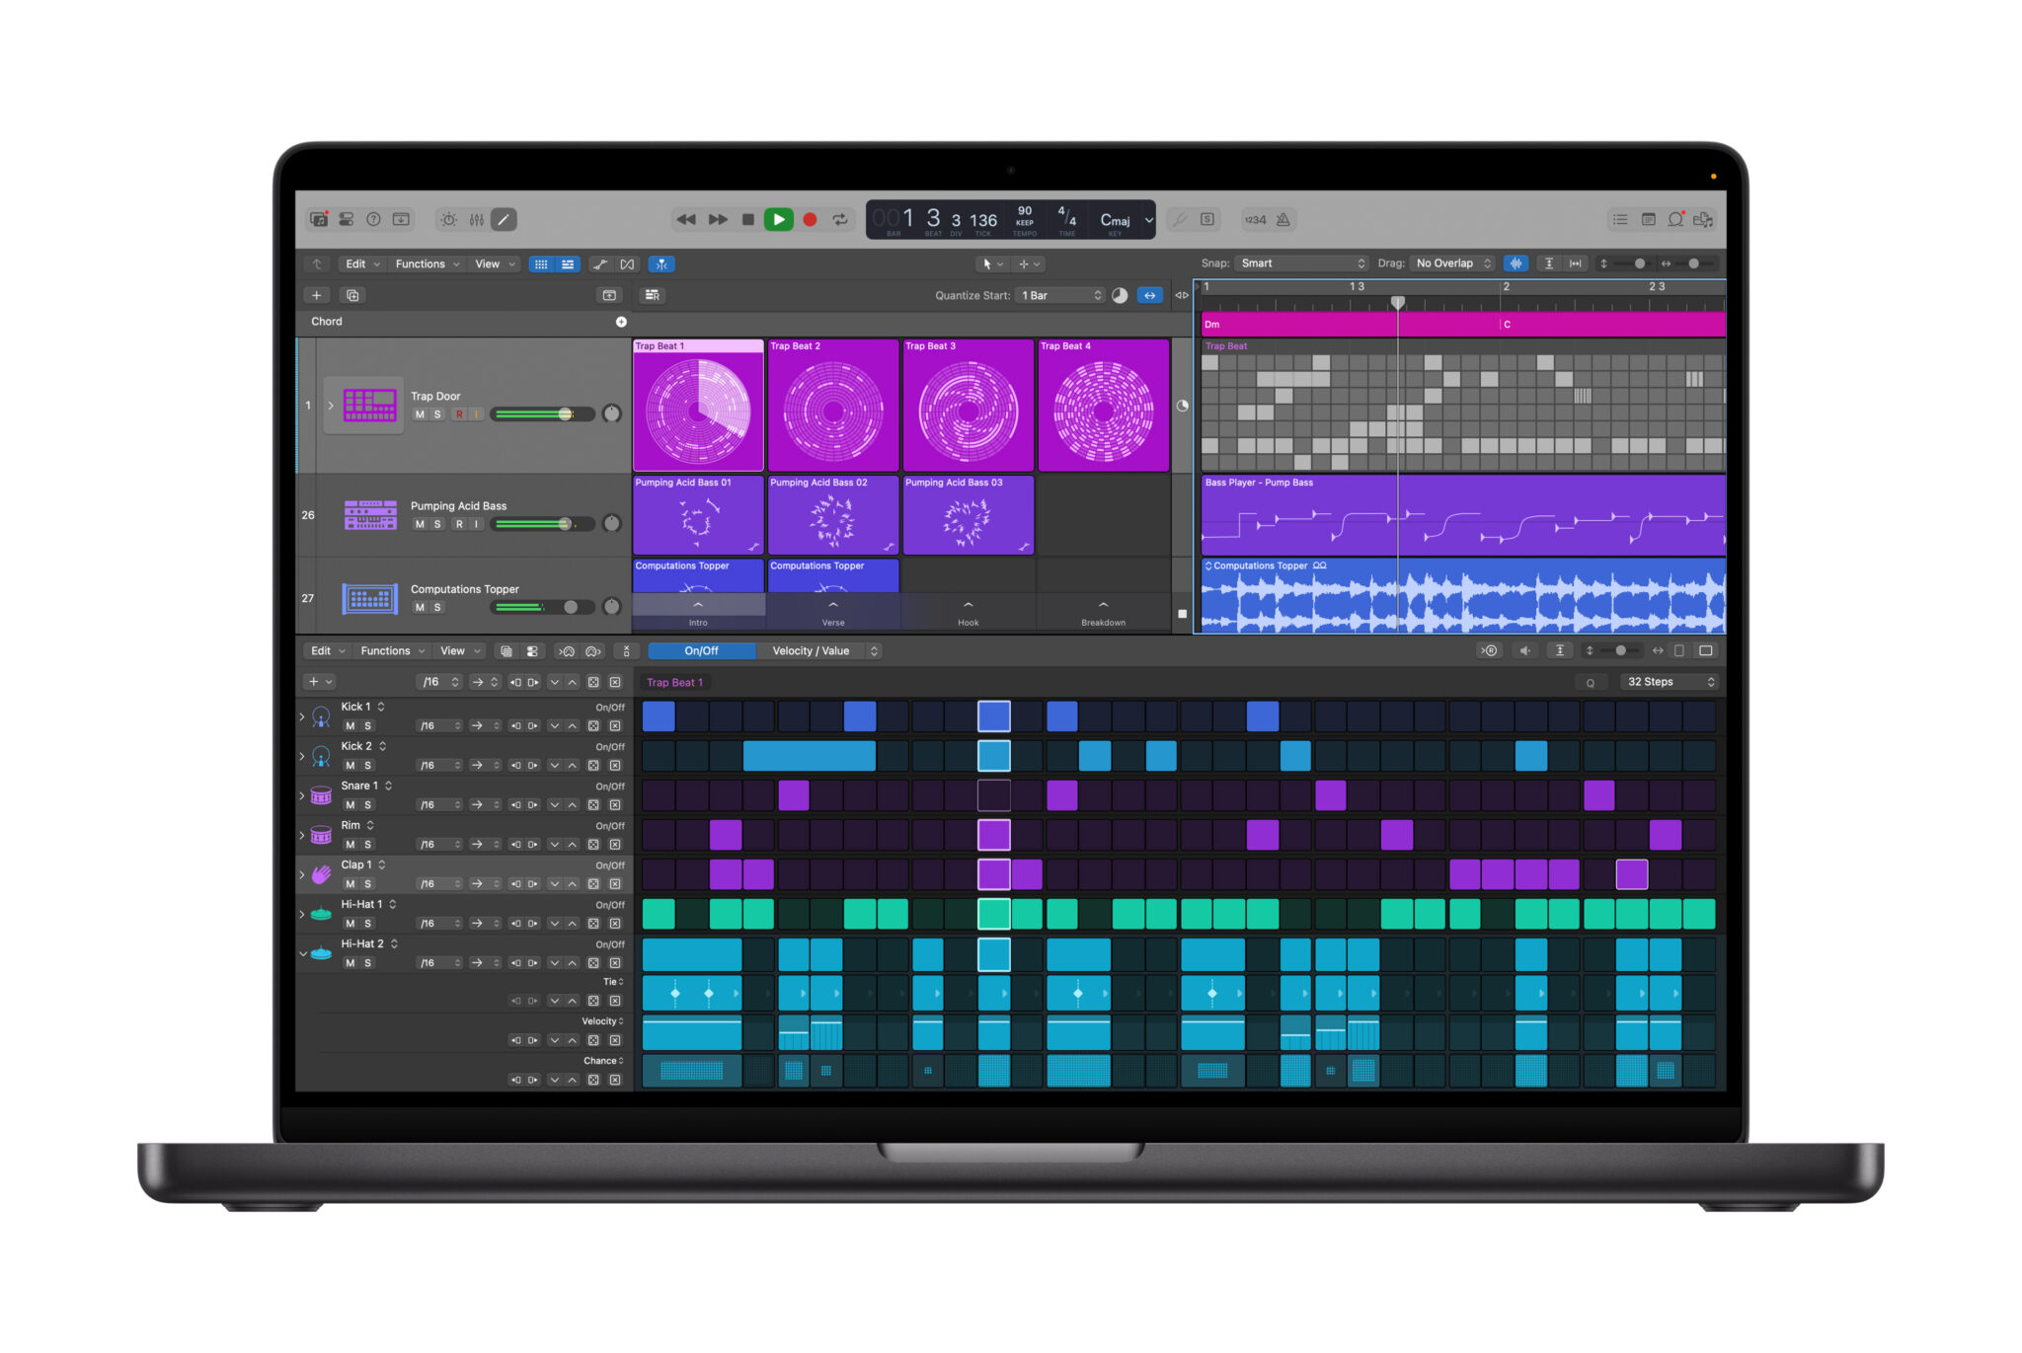Mute the Trap Door track
2022x1353 pixels.
pyautogui.click(x=420, y=413)
